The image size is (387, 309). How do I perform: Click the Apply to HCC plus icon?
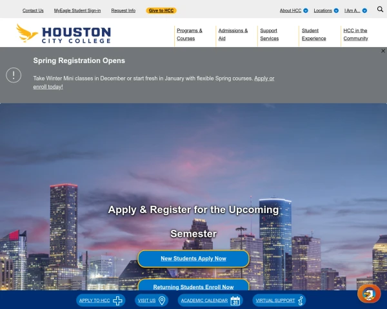click(x=117, y=301)
